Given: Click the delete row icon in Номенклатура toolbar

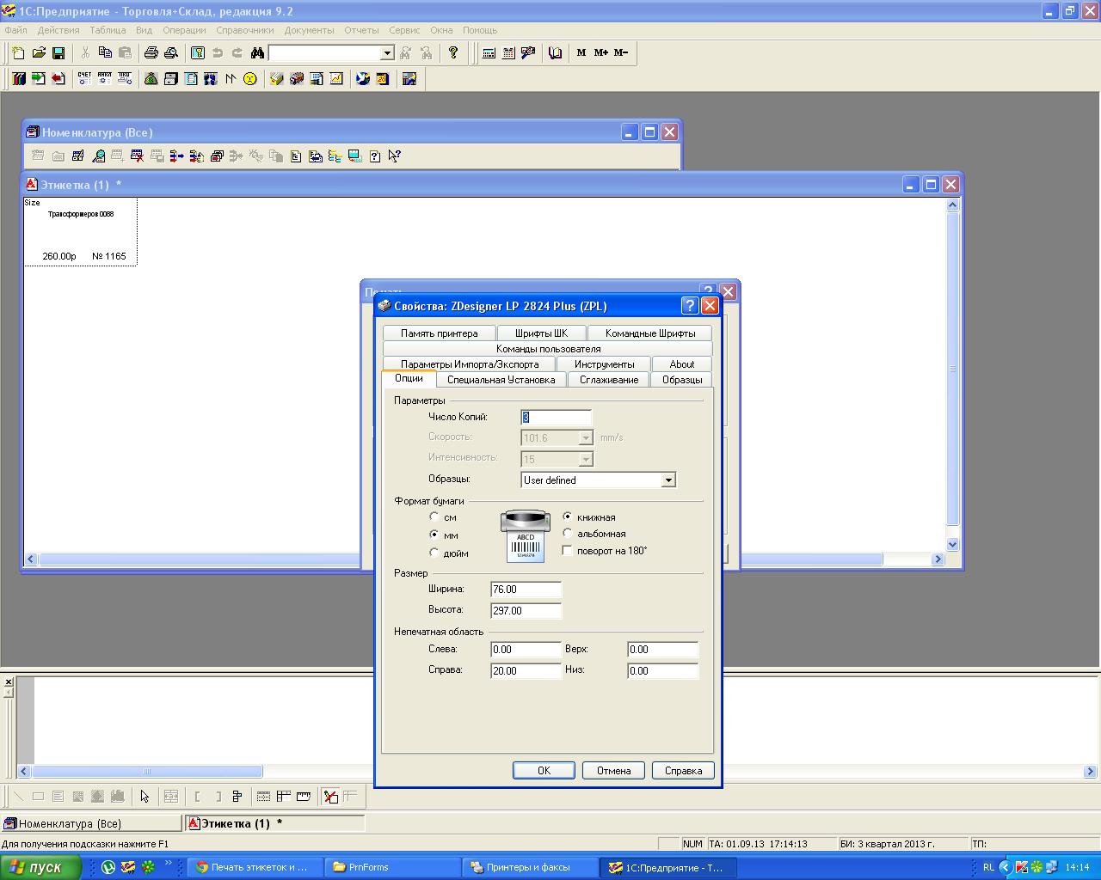Looking at the screenshot, I should click(137, 156).
